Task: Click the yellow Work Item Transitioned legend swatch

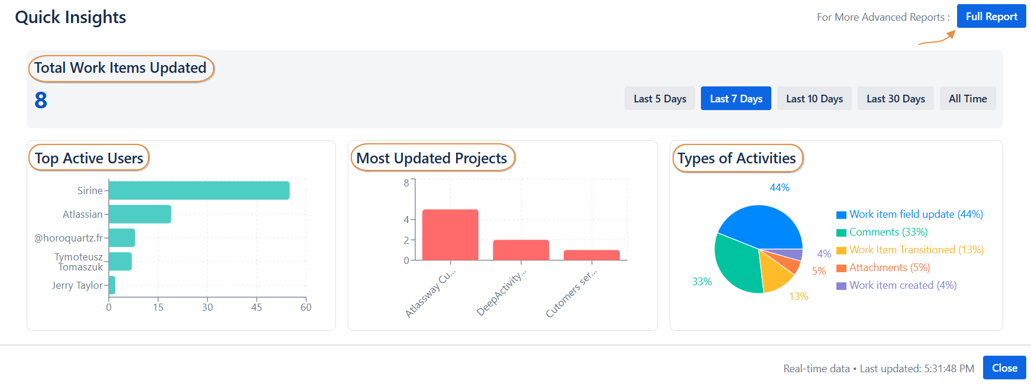Action: tap(841, 250)
